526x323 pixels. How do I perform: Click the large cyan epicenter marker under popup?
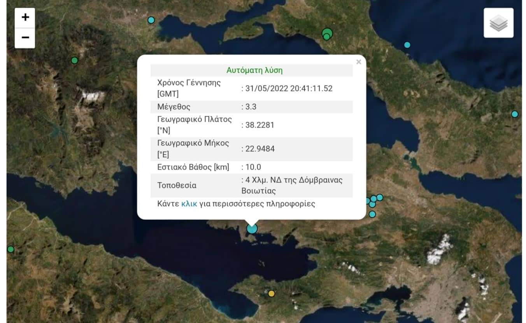[252, 228]
